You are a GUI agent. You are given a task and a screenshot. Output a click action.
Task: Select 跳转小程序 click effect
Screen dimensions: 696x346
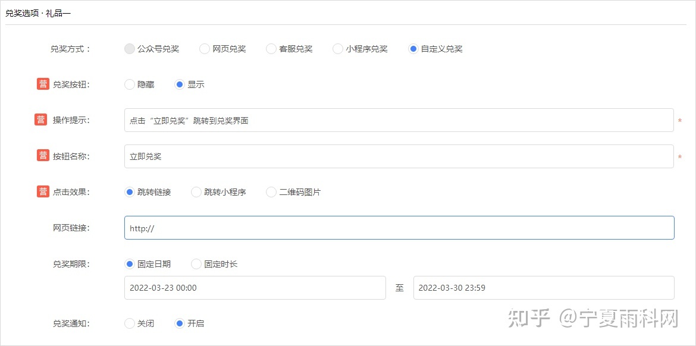(196, 192)
